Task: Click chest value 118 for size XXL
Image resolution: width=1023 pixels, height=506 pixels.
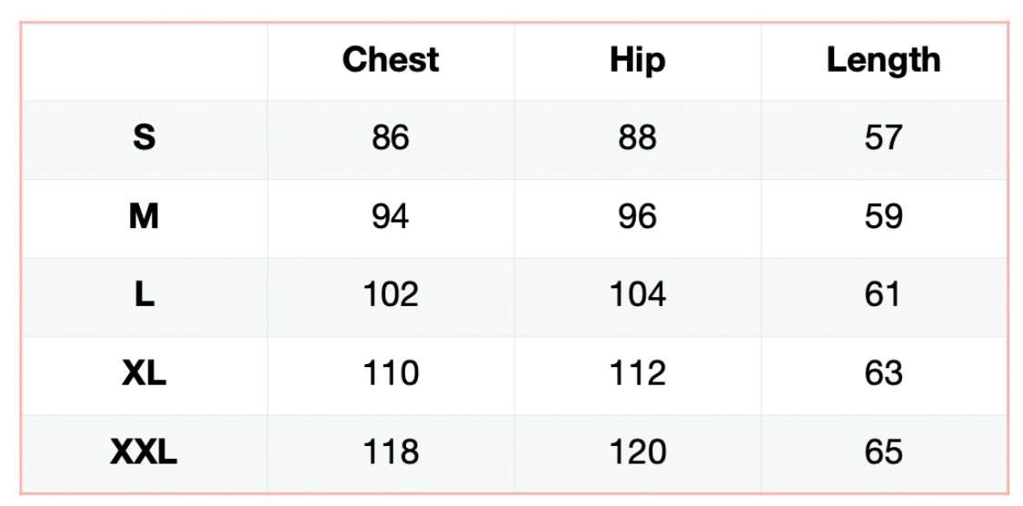Action: [391, 451]
